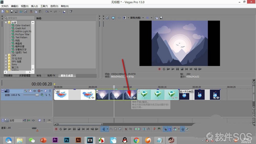Image resolution: width=256 pixels, height=144 pixels.
Task: Adjust the 速率 playback rate slider
Action: 34,128
